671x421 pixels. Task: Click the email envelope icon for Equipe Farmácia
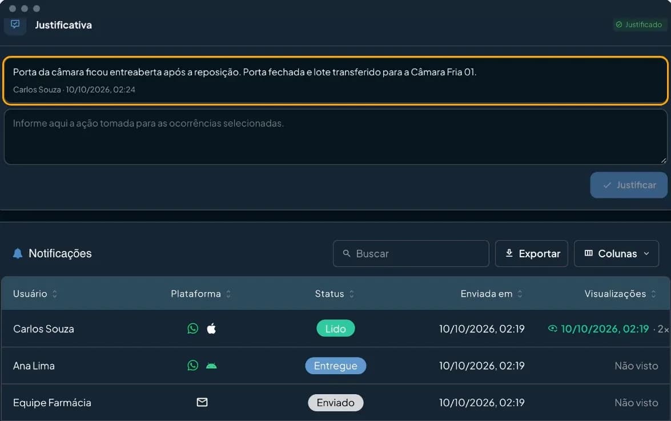pyautogui.click(x=202, y=402)
